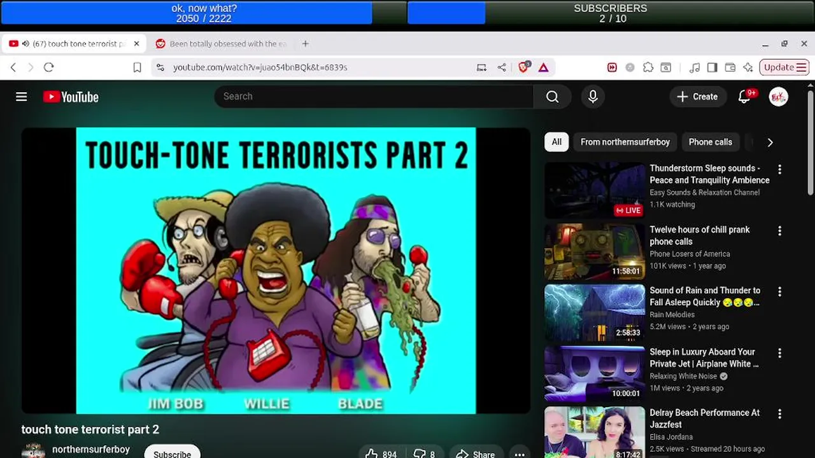Open Thunderstorm Sleep sounds video title
Image resolution: width=815 pixels, height=458 pixels.
[x=709, y=174]
